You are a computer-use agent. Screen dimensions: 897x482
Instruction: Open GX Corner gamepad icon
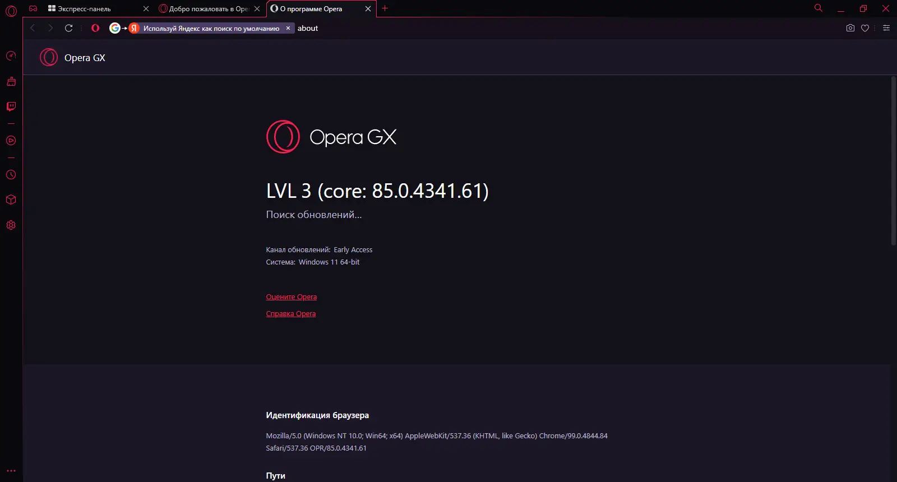[33, 8]
